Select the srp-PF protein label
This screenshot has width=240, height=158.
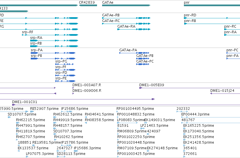pyautogui.click(x=61, y=67)
